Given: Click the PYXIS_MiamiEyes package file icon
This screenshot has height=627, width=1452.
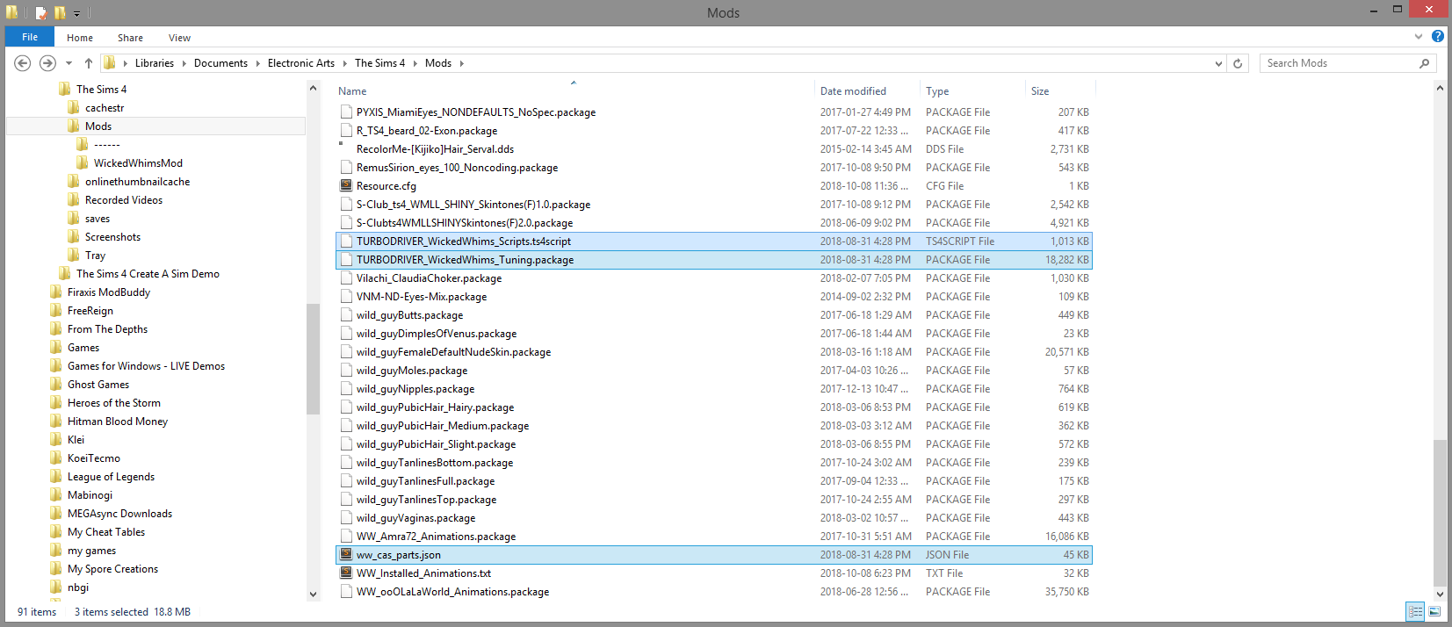Looking at the screenshot, I should coord(346,112).
